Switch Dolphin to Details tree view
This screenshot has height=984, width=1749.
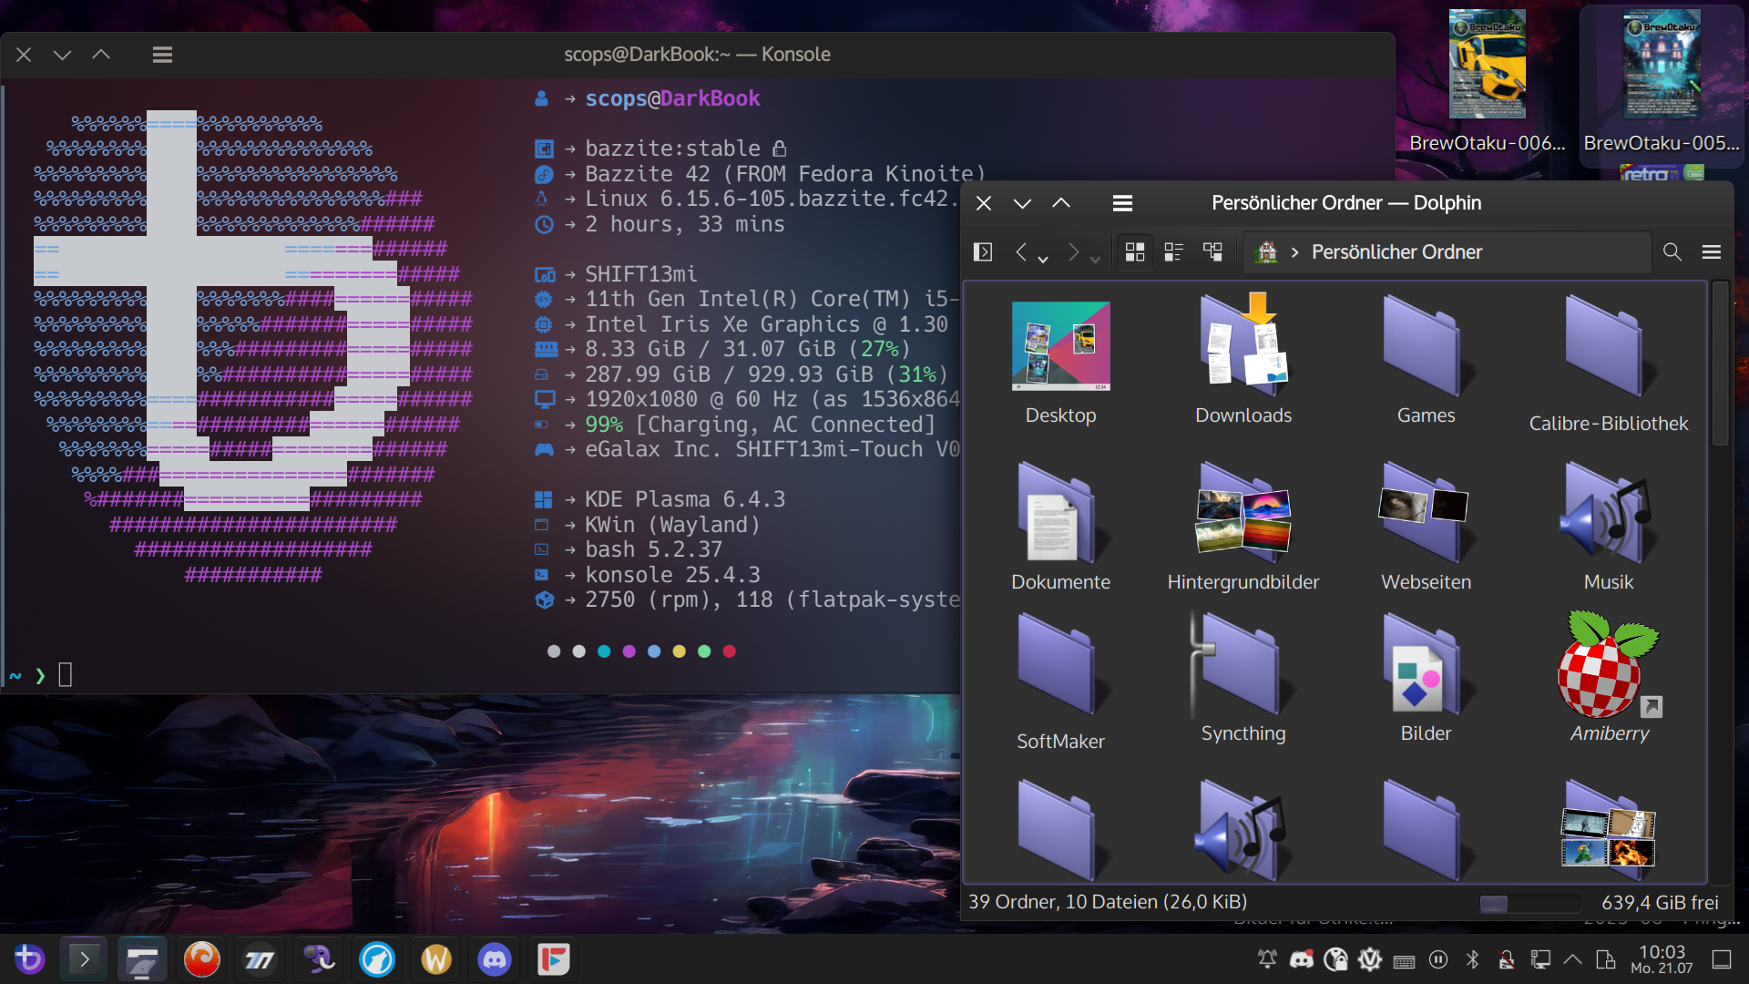pos(1212,252)
